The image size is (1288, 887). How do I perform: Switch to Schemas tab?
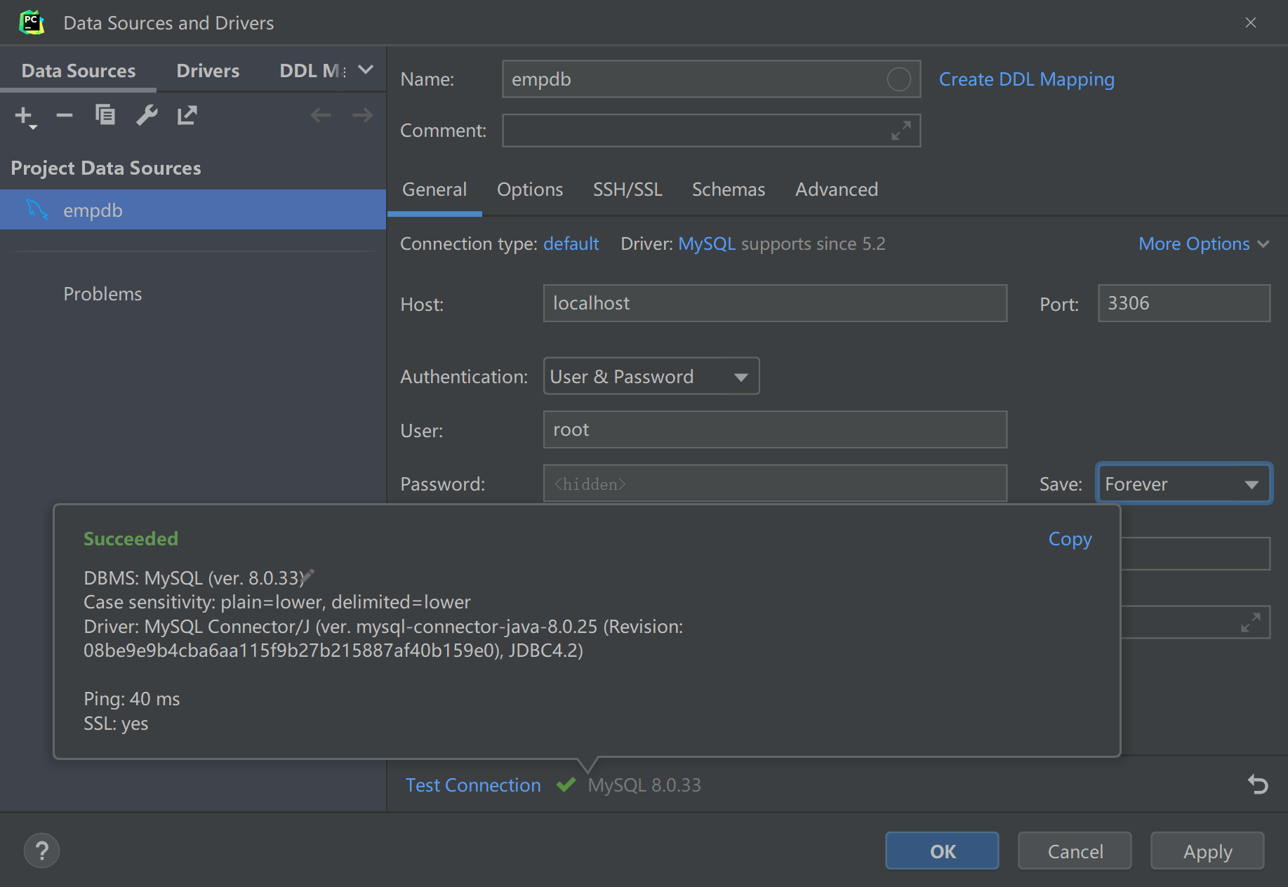[729, 189]
